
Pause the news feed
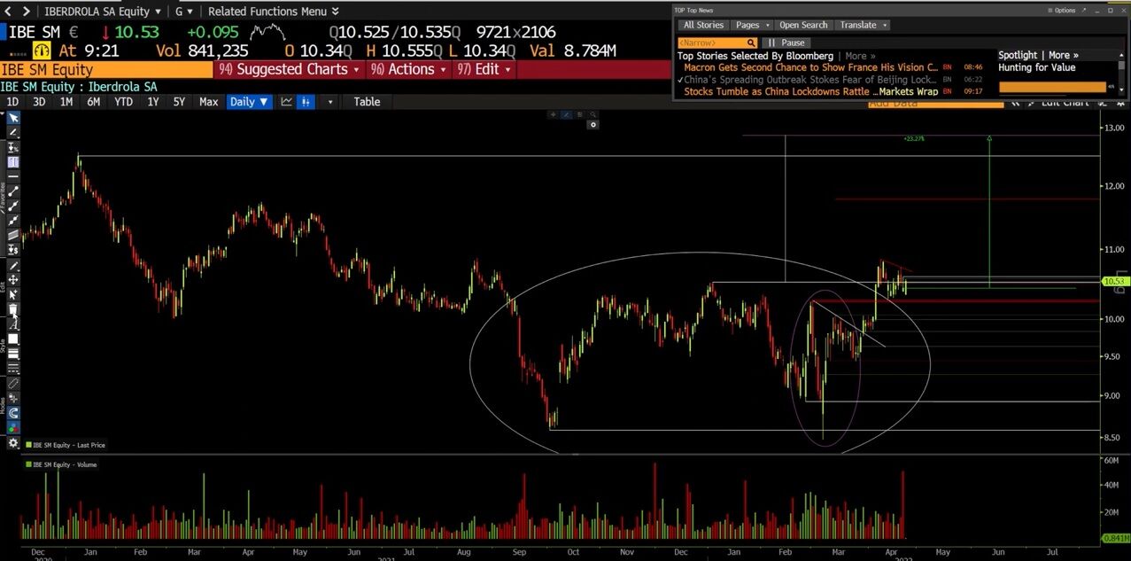click(x=786, y=43)
